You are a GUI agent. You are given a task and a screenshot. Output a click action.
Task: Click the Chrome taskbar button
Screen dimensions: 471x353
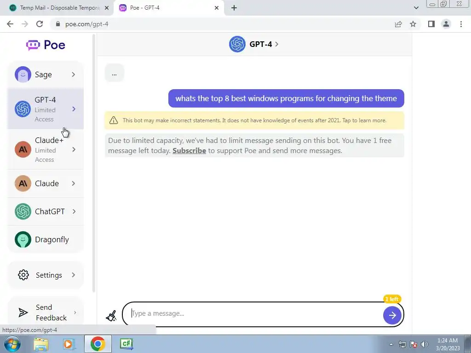[x=98, y=344]
